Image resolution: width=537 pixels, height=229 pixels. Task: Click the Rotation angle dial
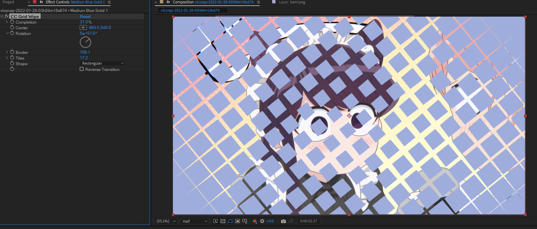[86, 42]
